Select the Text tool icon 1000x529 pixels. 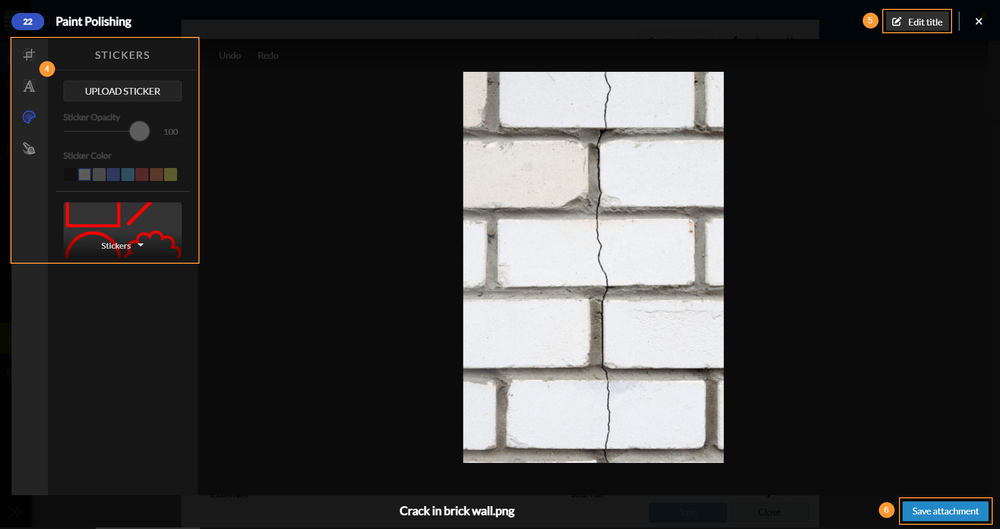tap(29, 86)
